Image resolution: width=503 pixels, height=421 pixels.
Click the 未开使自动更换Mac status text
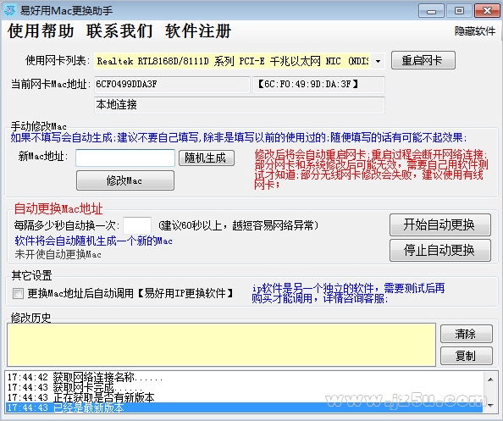[58, 254]
